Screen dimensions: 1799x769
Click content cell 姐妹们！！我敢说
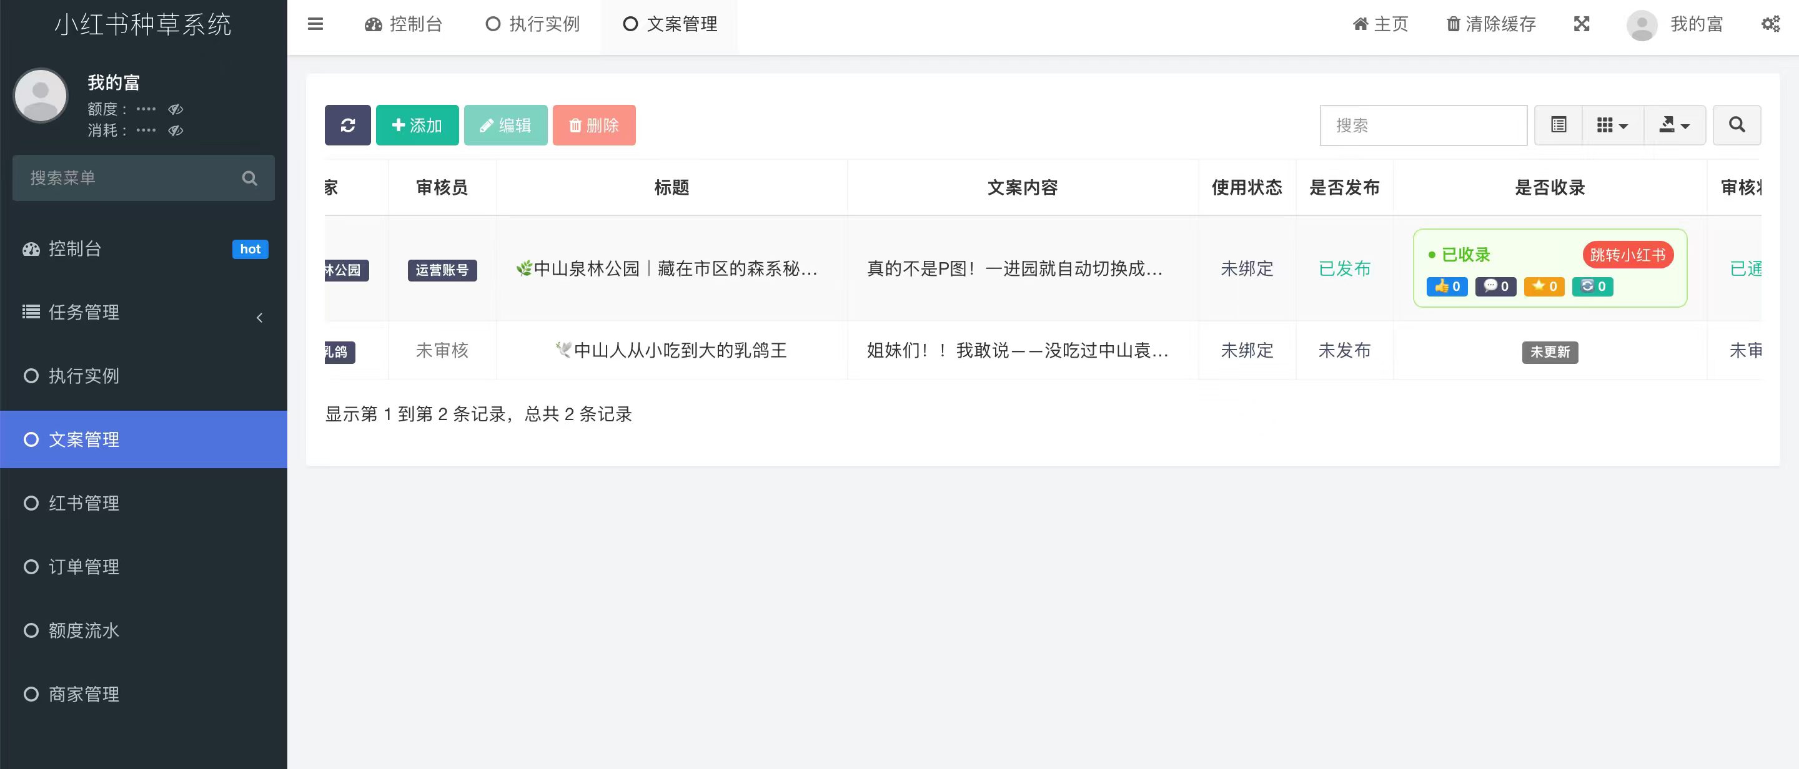tap(1017, 350)
